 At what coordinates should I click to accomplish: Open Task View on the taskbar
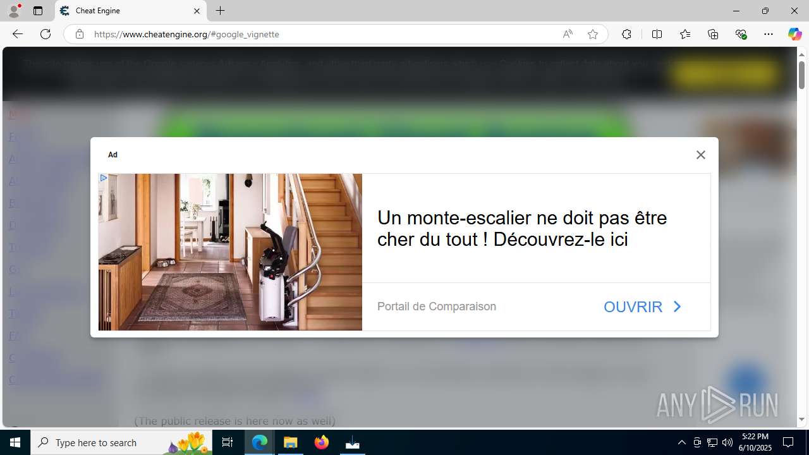point(228,442)
